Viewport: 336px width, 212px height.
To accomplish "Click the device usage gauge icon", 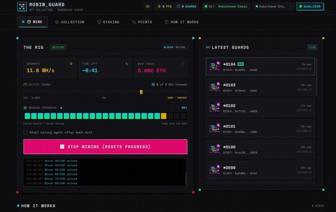I will pyautogui.click(x=25, y=85).
